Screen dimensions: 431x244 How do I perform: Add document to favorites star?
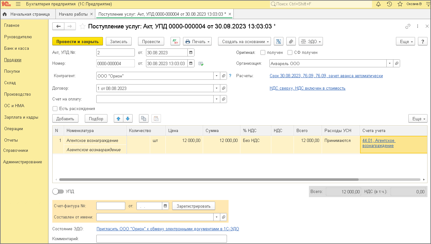[x=82, y=26]
